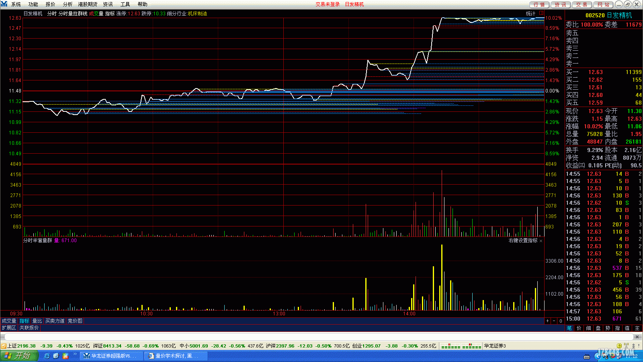Click the 资讯 button at top right
Viewport: 643px width, 362px height.
tap(560, 4)
